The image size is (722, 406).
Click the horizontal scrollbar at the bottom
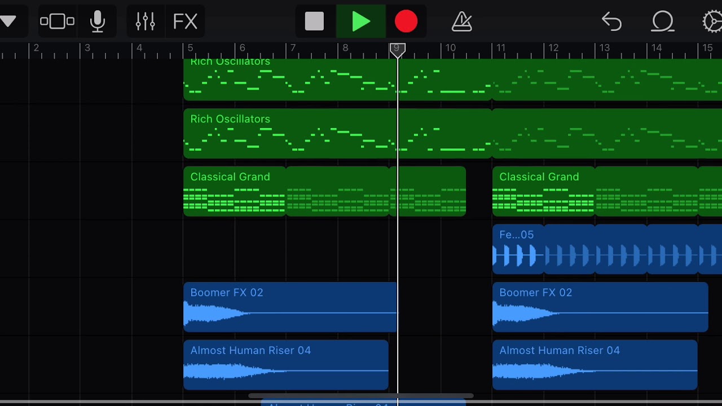point(361,396)
